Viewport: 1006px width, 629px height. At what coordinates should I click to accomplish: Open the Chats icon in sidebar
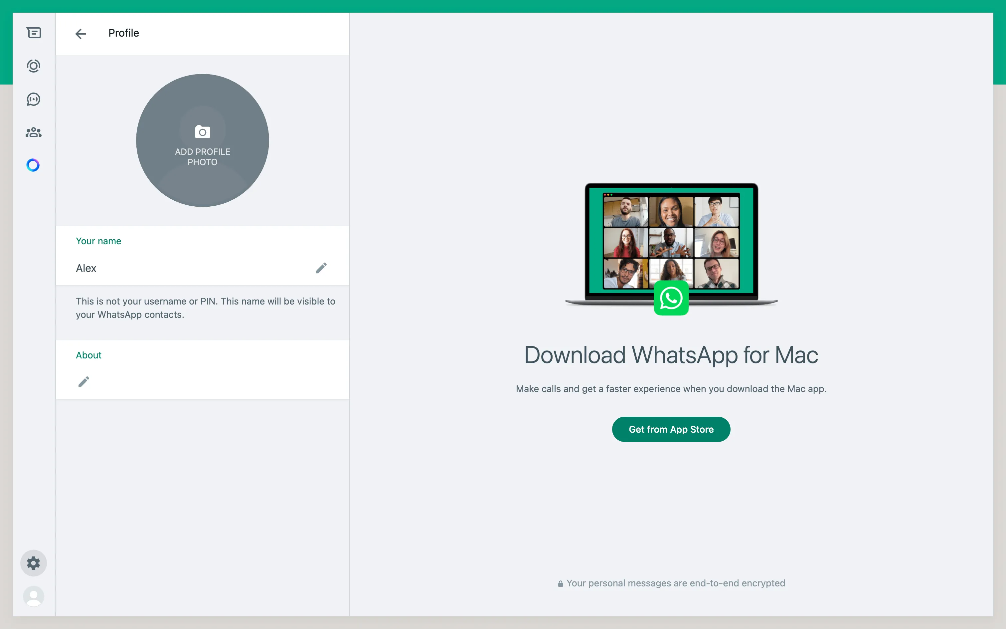[x=34, y=33]
